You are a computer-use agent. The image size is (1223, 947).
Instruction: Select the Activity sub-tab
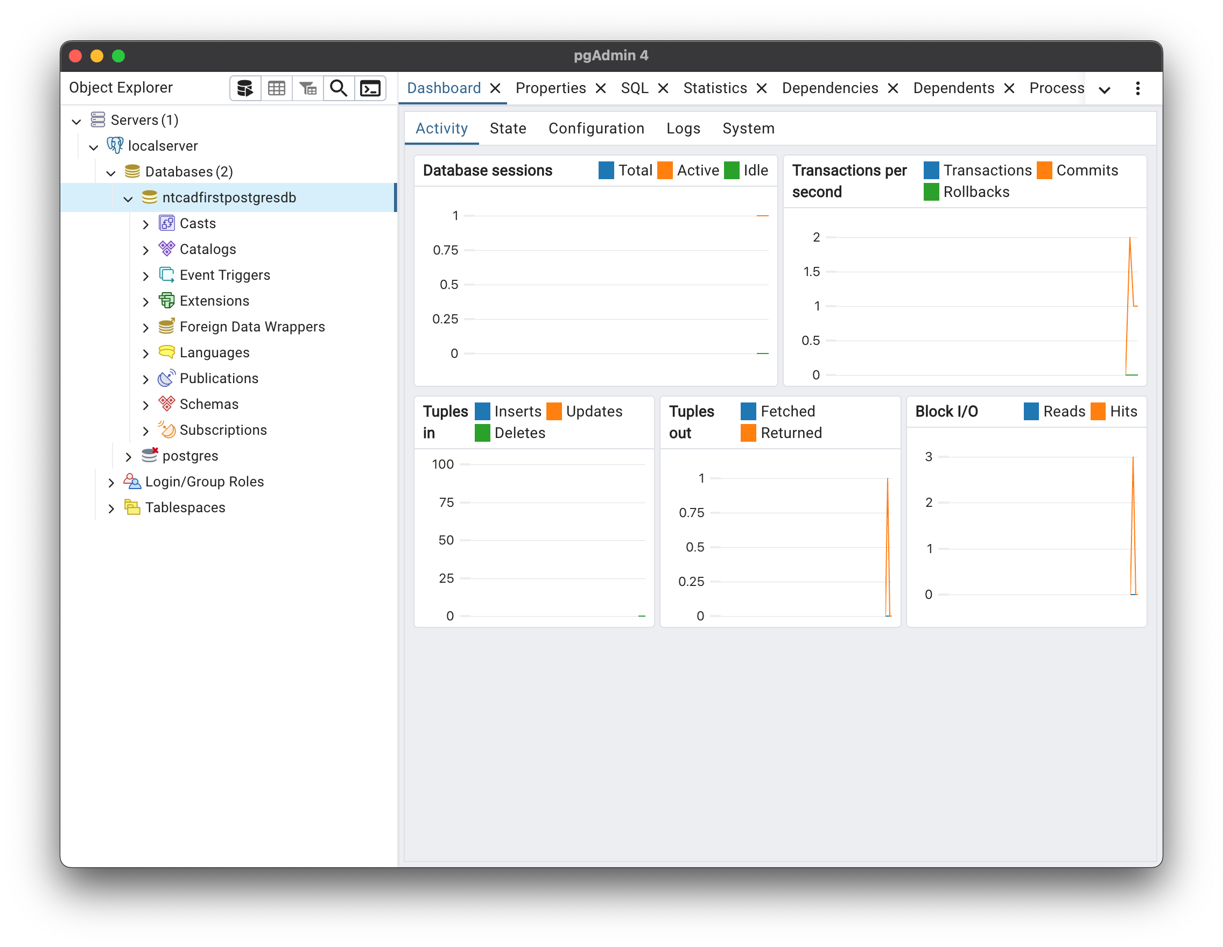coord(441,128)
